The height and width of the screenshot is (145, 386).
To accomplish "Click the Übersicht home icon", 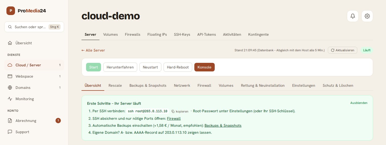I will pos(10,43).
